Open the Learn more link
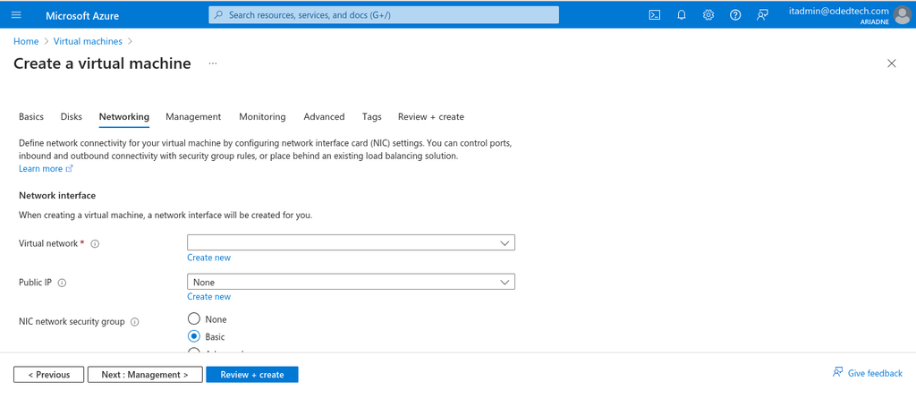This screenshot has width=916, height=398. pyautogui.click(x=40, y=169)
